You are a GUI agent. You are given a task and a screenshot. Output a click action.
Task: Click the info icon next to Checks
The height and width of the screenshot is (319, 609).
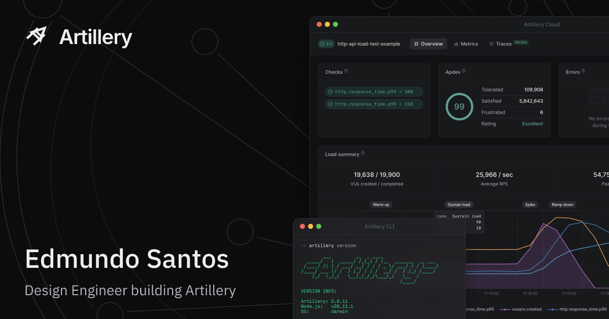tap(346, 71)
